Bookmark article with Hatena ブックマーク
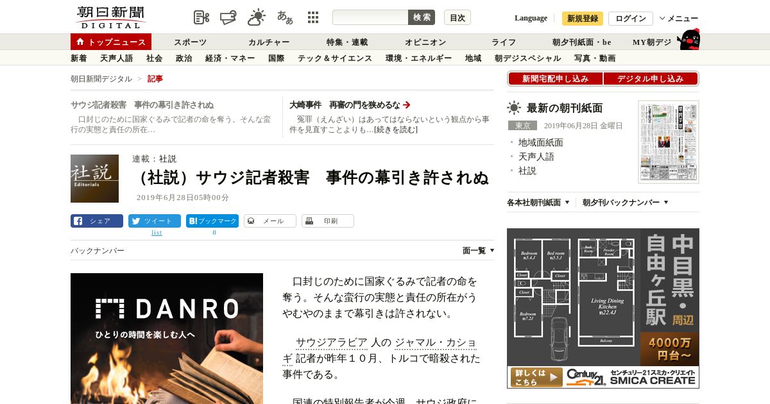Screen dimensions: 770x404 212,221
